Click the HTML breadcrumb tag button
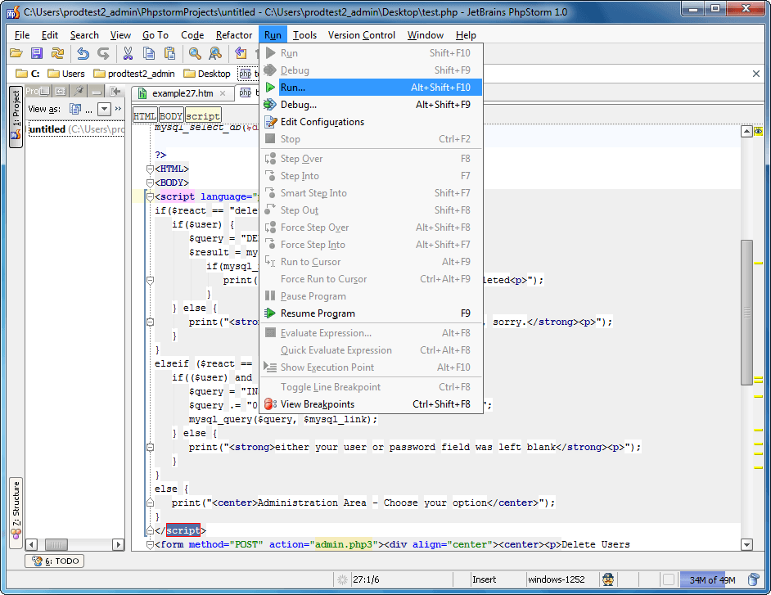The height and width of the screenshot is (595, 771). click(x=145, y=116)
